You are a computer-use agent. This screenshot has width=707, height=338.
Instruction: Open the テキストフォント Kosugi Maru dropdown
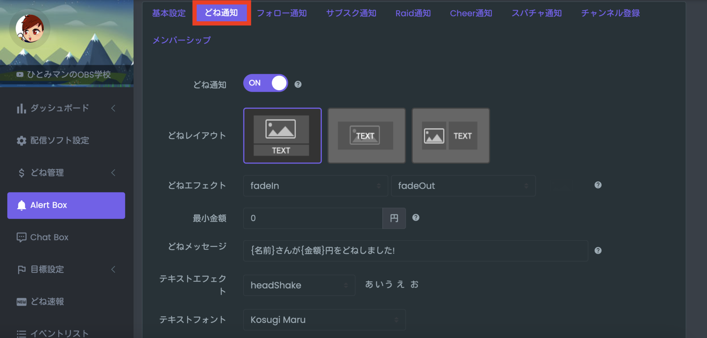pyautogui.click(x=324, y=320)
